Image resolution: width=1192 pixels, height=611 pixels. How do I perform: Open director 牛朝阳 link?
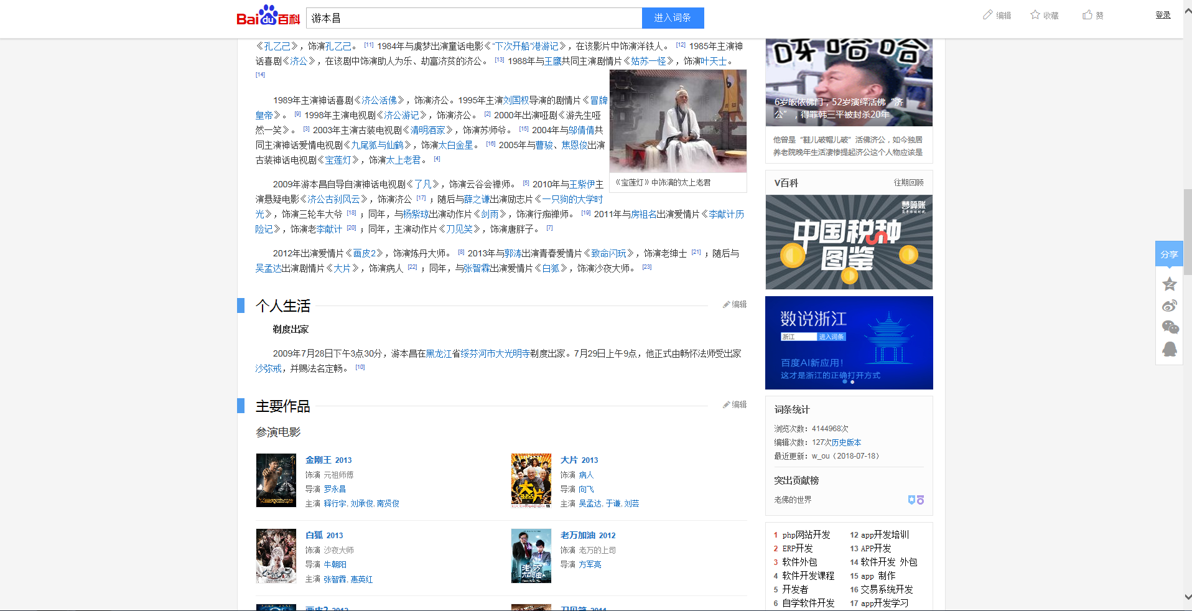[335, 564]
